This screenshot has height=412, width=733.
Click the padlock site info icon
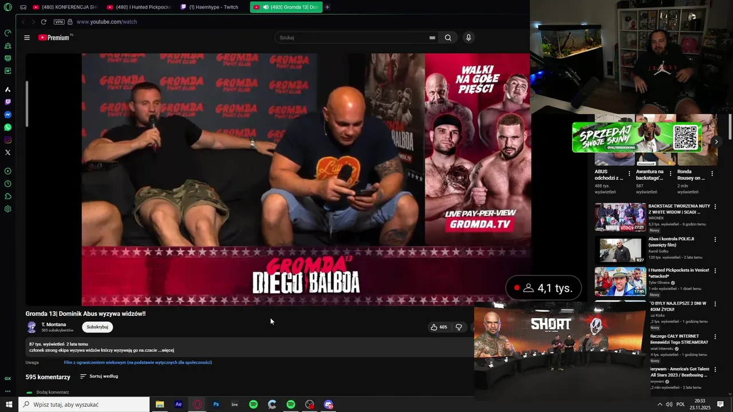[70, 22]
